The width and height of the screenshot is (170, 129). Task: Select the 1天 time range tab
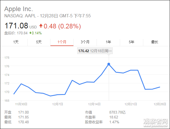pos(16,42)
